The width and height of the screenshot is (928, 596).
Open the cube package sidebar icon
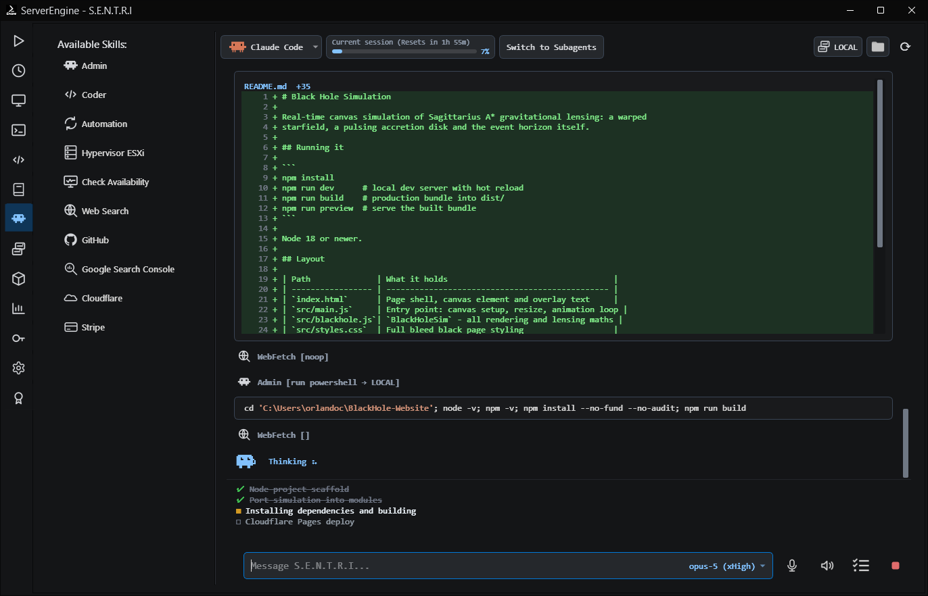[x=19, y=279]
